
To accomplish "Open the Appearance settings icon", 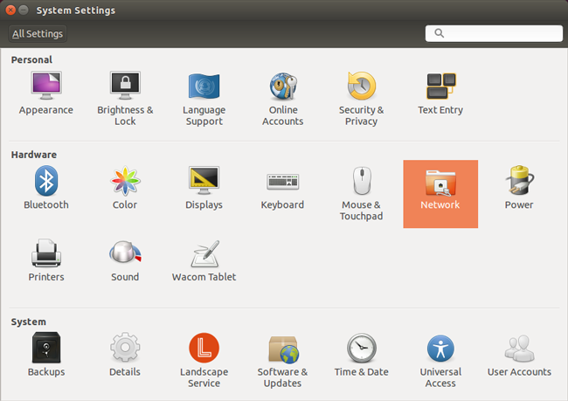I will (46, 93).
